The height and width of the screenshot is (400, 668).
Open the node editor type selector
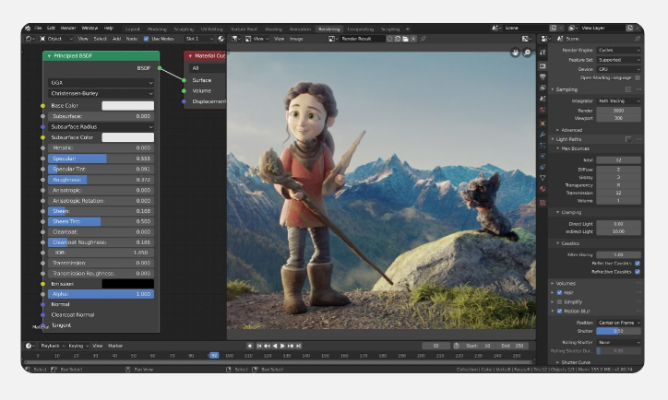(x=30, y=39)
